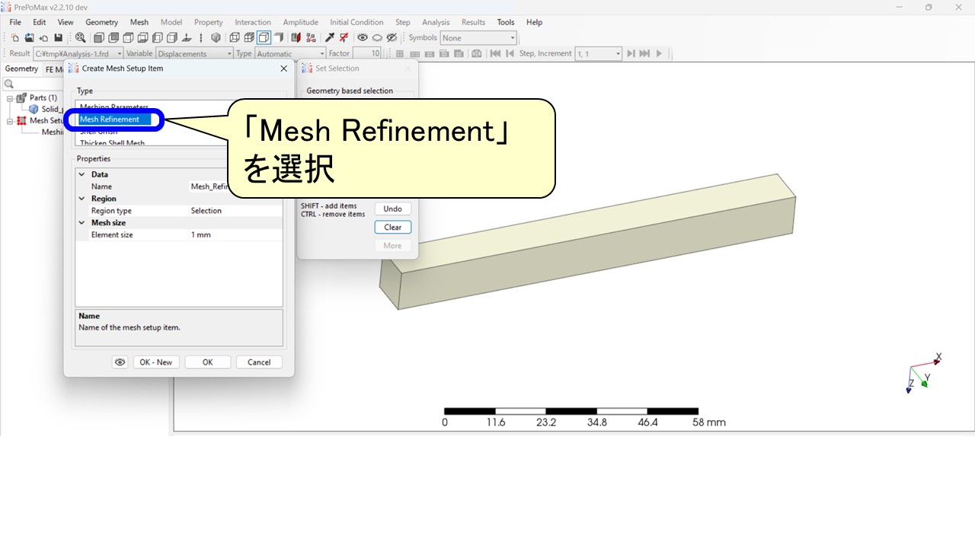Click the no-edges display icon

point(278,37)
